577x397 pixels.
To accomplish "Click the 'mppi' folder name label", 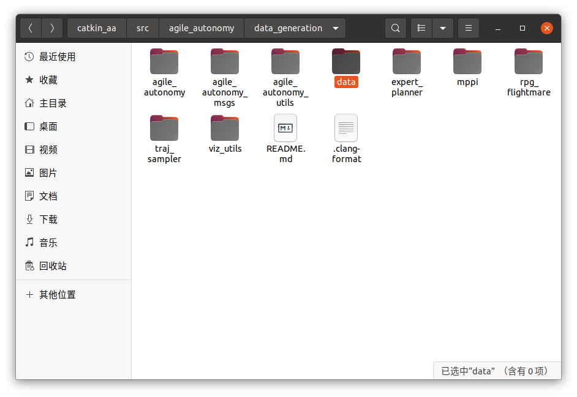I will pos(467,82).
